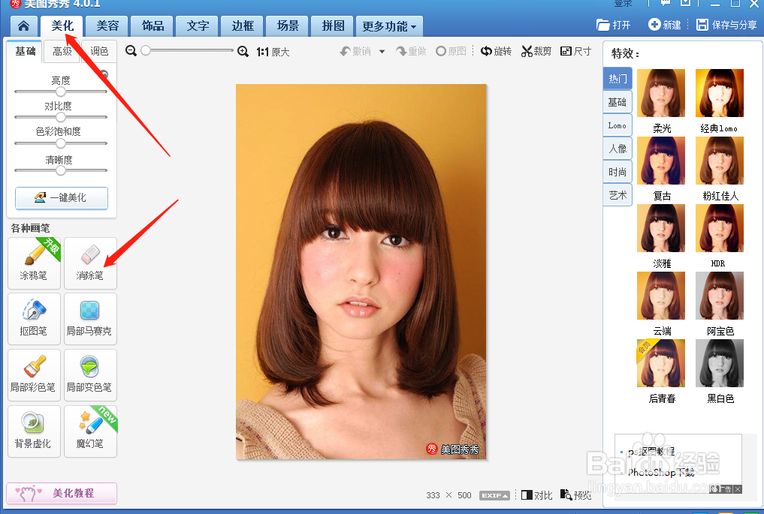Select the 艺术 effects category
This screenshot has width=764, height=514.
coord(618,195)
